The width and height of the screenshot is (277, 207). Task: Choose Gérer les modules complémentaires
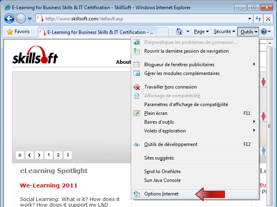[195, 73]
